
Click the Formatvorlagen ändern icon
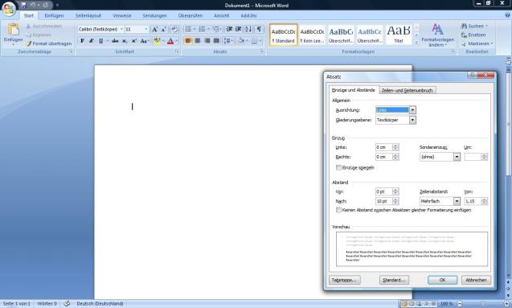pyautogui.click(x=437, y=35)
